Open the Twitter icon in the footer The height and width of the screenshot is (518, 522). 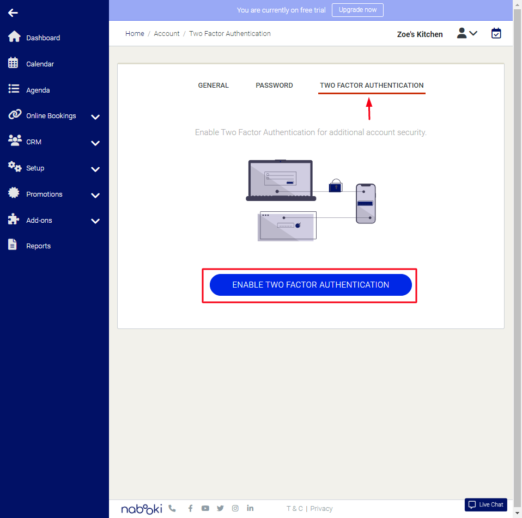tap(220, 508)
